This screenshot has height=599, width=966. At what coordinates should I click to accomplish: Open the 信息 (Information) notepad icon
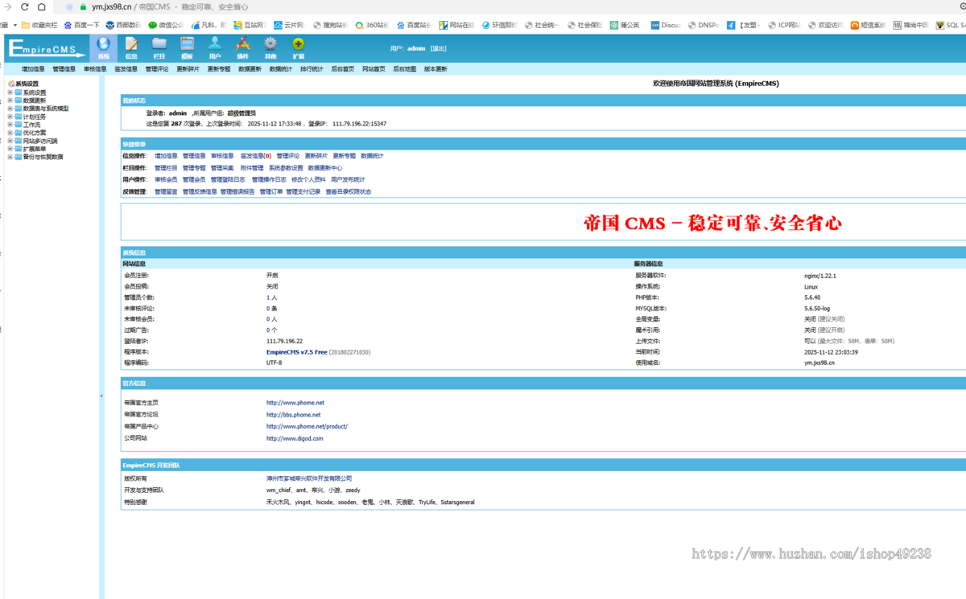tap(131, 44)
